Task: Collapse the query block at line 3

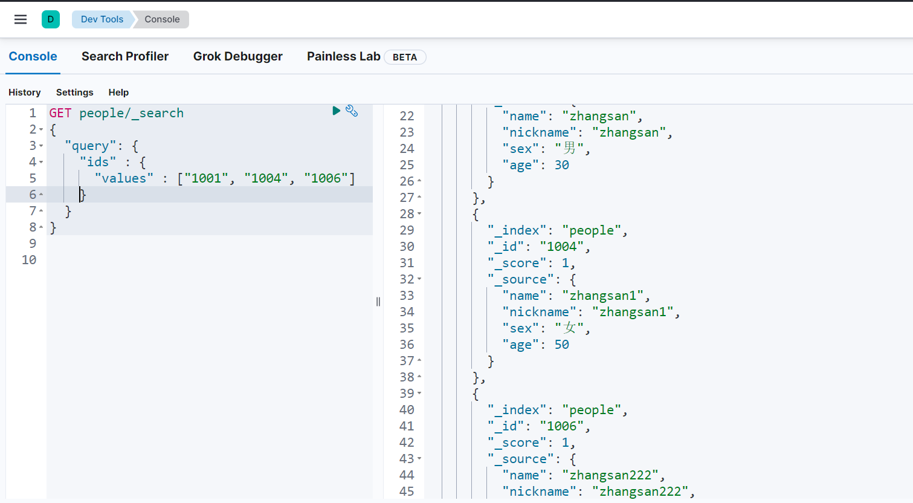Action: pyautogui.click(x=41, y=146)
